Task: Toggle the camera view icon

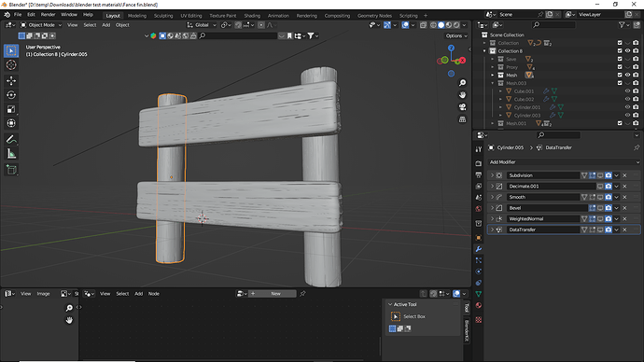Action: [462, 107]
